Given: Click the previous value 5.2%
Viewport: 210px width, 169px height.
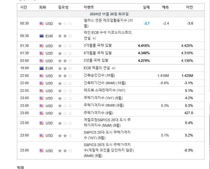Looking at the screenshot, I should pyautogui.click(x=189, y=135).
